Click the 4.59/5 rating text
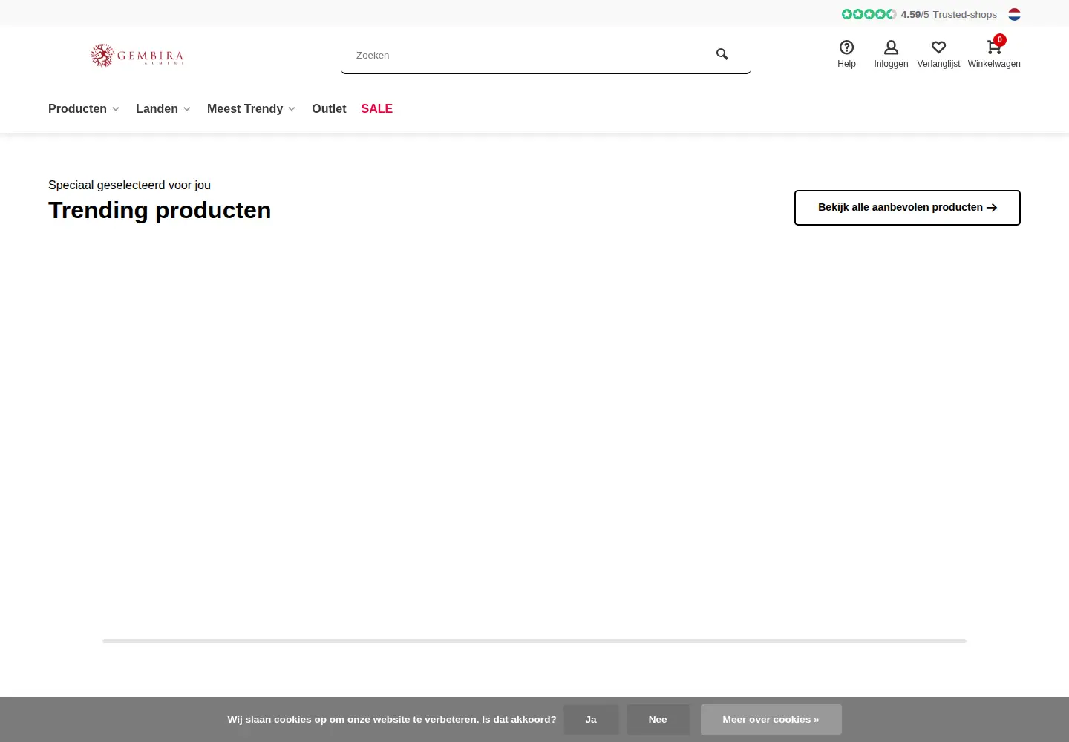The width and height of the screenshot is (1069, 742). (915, 14)
